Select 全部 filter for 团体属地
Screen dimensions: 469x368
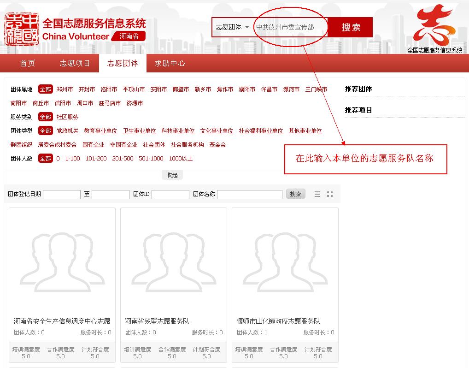click(x=45, y=89)
